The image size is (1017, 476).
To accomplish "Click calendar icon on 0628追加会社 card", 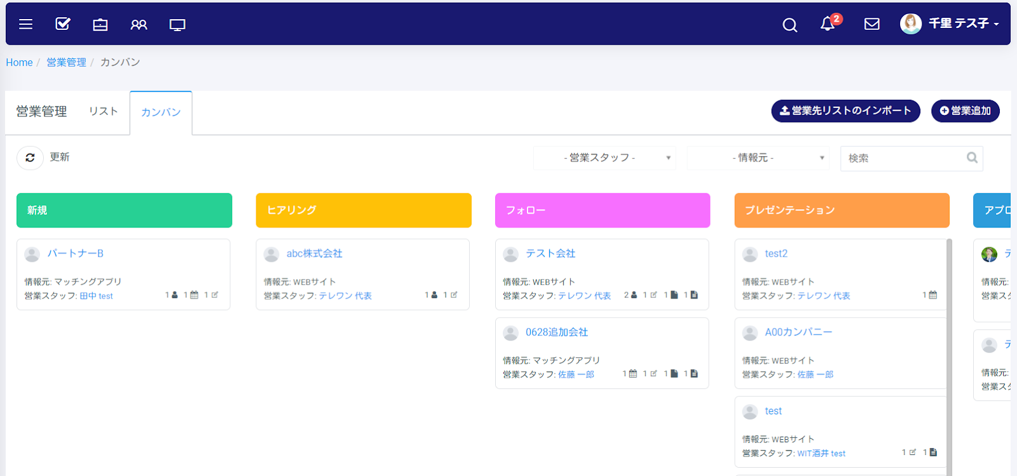I will point(632,374).
